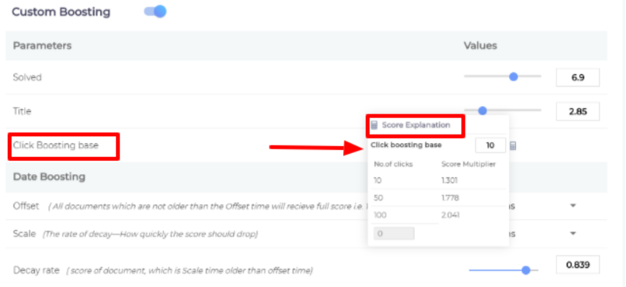Expand the Scale time unit dropdown arrow
This screenshot has width=626, height=287.
(573, 233)
